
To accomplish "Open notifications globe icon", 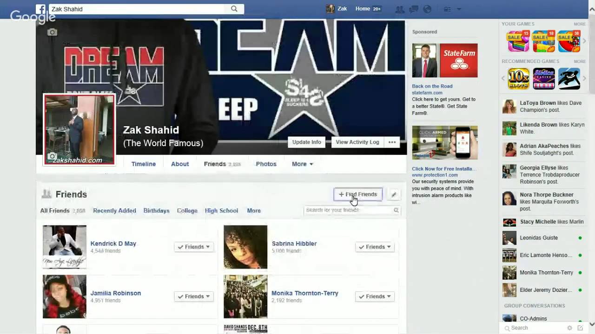I will [x=427, y=9].
